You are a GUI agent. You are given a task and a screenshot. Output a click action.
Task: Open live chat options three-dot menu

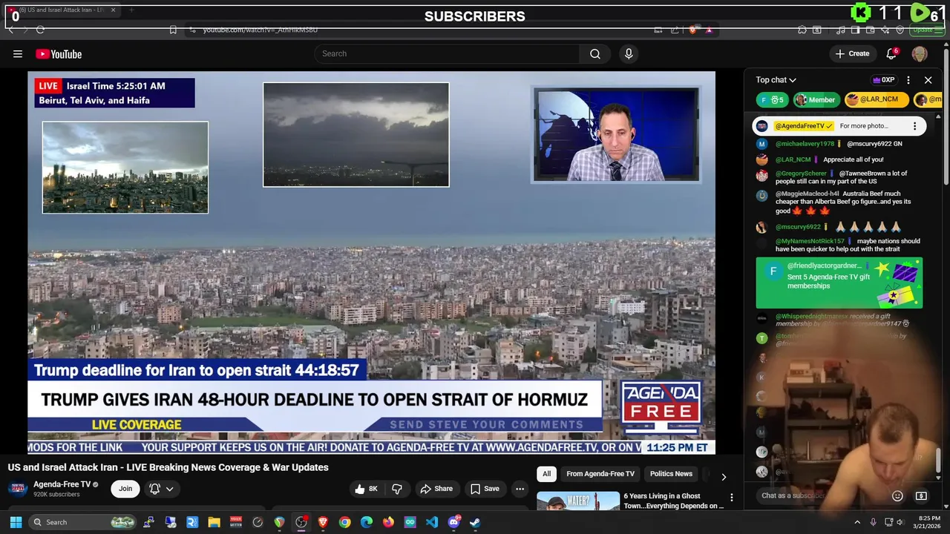coord(908,80)
